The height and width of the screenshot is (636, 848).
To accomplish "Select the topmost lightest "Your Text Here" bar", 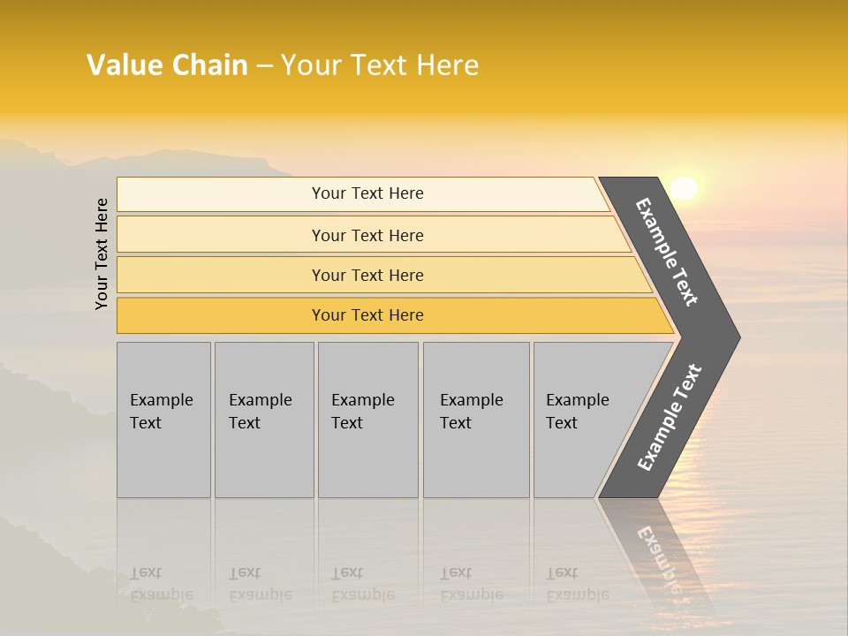I will click(x=367, y=193).
